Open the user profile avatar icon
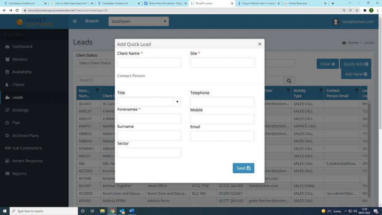382x215 pixels. coord(336,22)
